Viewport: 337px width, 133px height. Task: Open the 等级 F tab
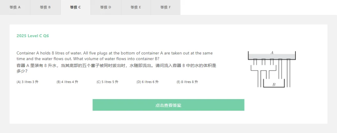[x=165, y=7]
